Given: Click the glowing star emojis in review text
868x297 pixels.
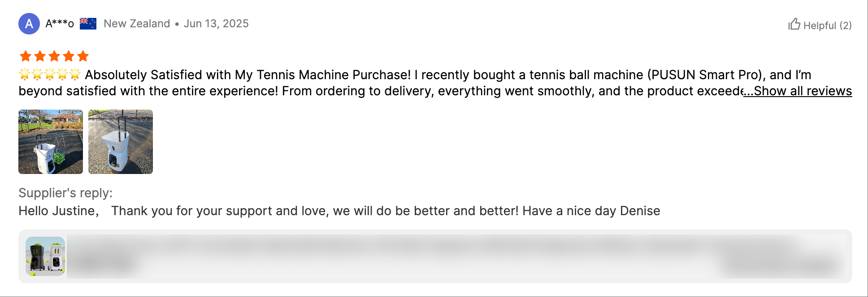Looking at the screenshot, I should point(50,74).
